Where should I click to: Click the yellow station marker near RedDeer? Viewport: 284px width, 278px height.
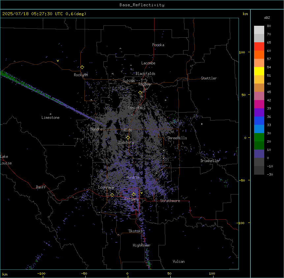(140, 93)
